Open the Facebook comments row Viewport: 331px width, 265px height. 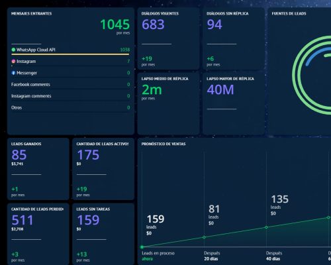click(71, 84)
